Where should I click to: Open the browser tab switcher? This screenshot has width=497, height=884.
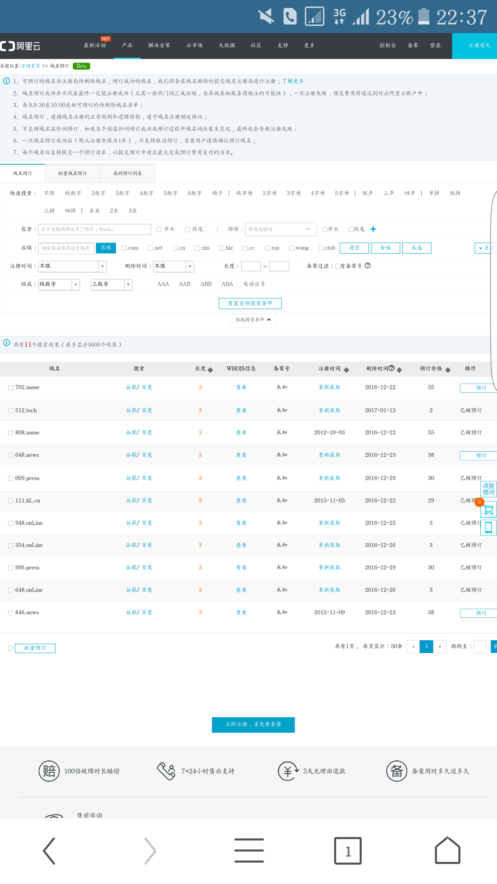click(x=348, y=851)
